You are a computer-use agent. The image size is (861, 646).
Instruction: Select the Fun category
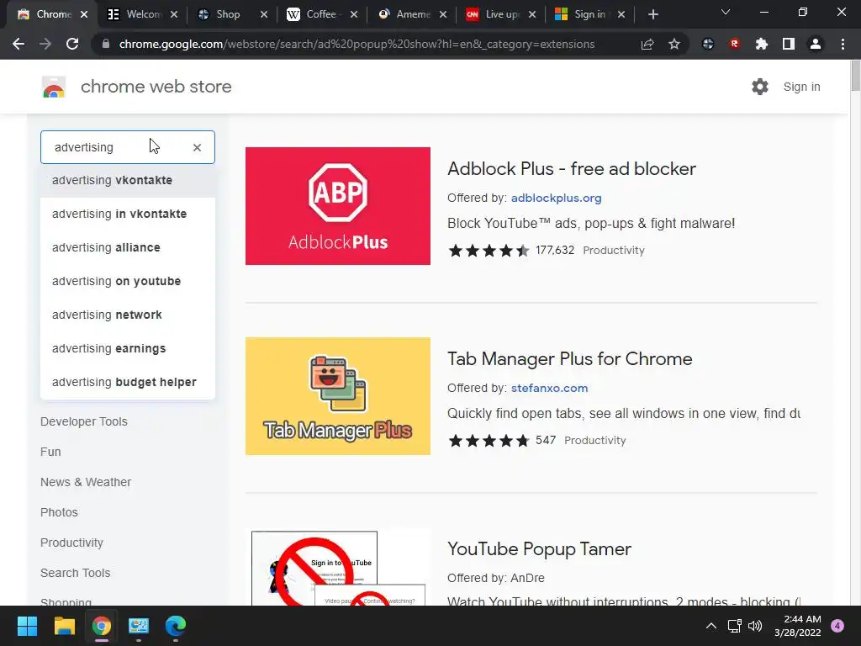pos(50,452)
